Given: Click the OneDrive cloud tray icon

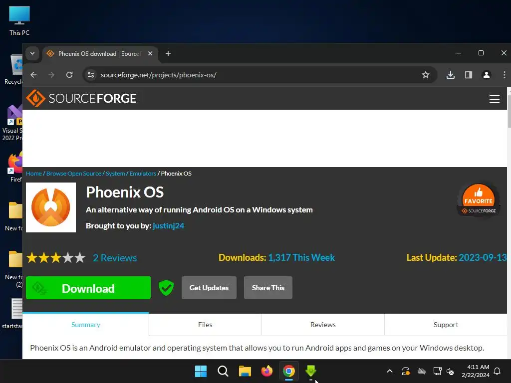Looking at the screenshot, I should click(421, 371).
